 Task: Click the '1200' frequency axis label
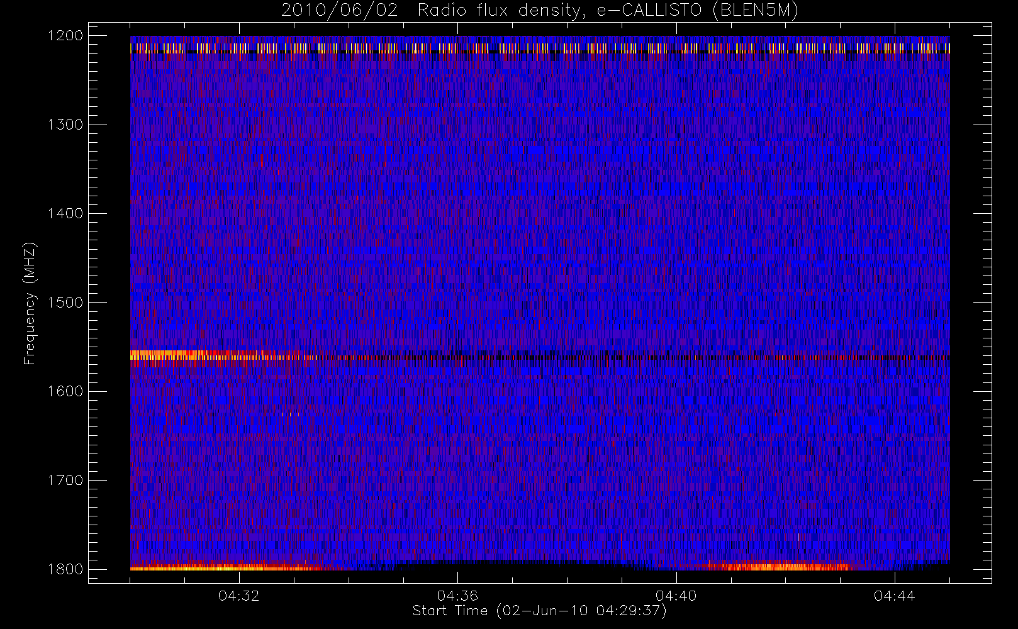65,36
